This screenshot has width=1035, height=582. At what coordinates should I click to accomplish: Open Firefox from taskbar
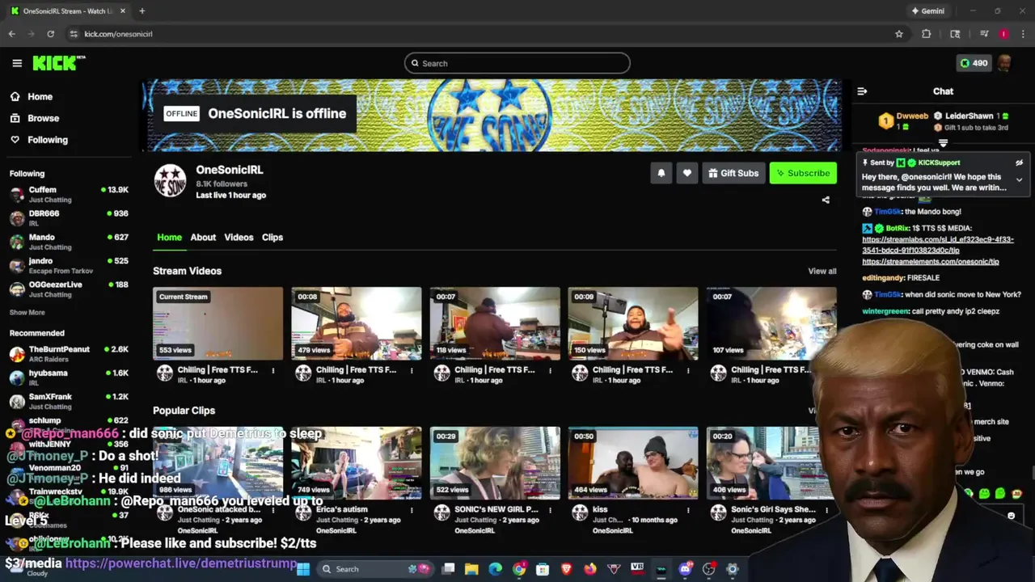(x=590, y=569)
